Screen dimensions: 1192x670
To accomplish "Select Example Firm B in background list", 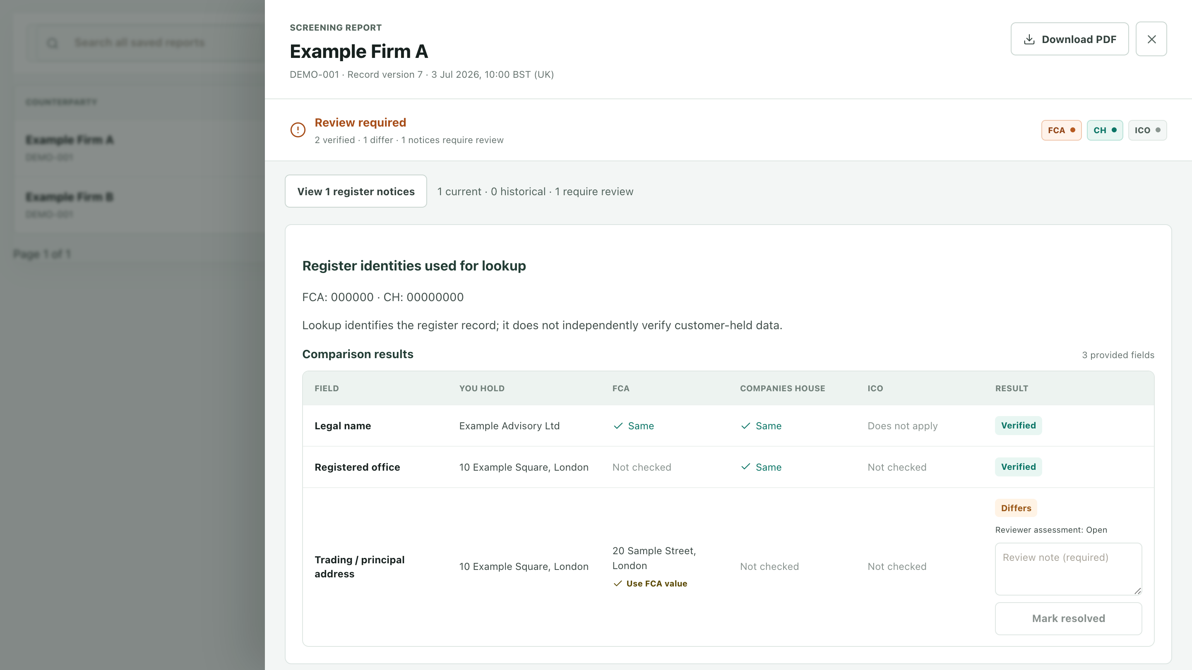I will pos(70,197).
